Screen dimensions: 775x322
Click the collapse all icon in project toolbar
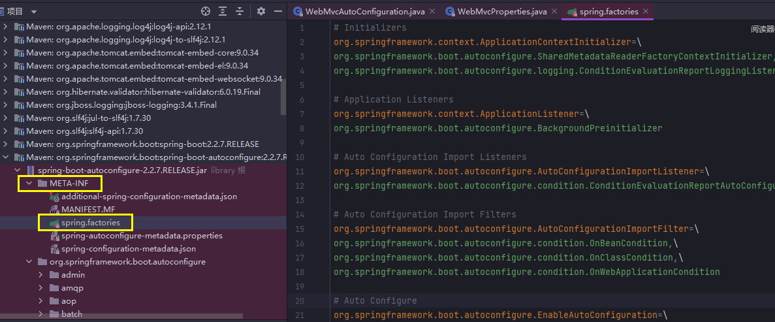click(240, 11)
